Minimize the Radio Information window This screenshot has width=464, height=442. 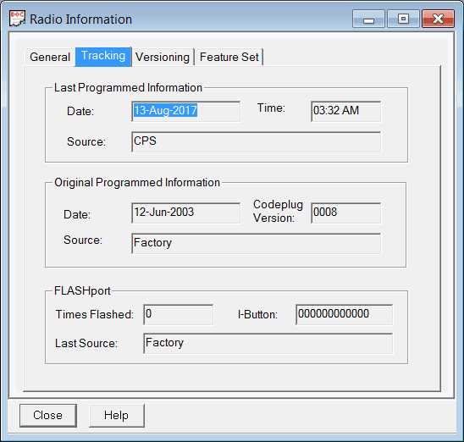(x=368, y=19)
